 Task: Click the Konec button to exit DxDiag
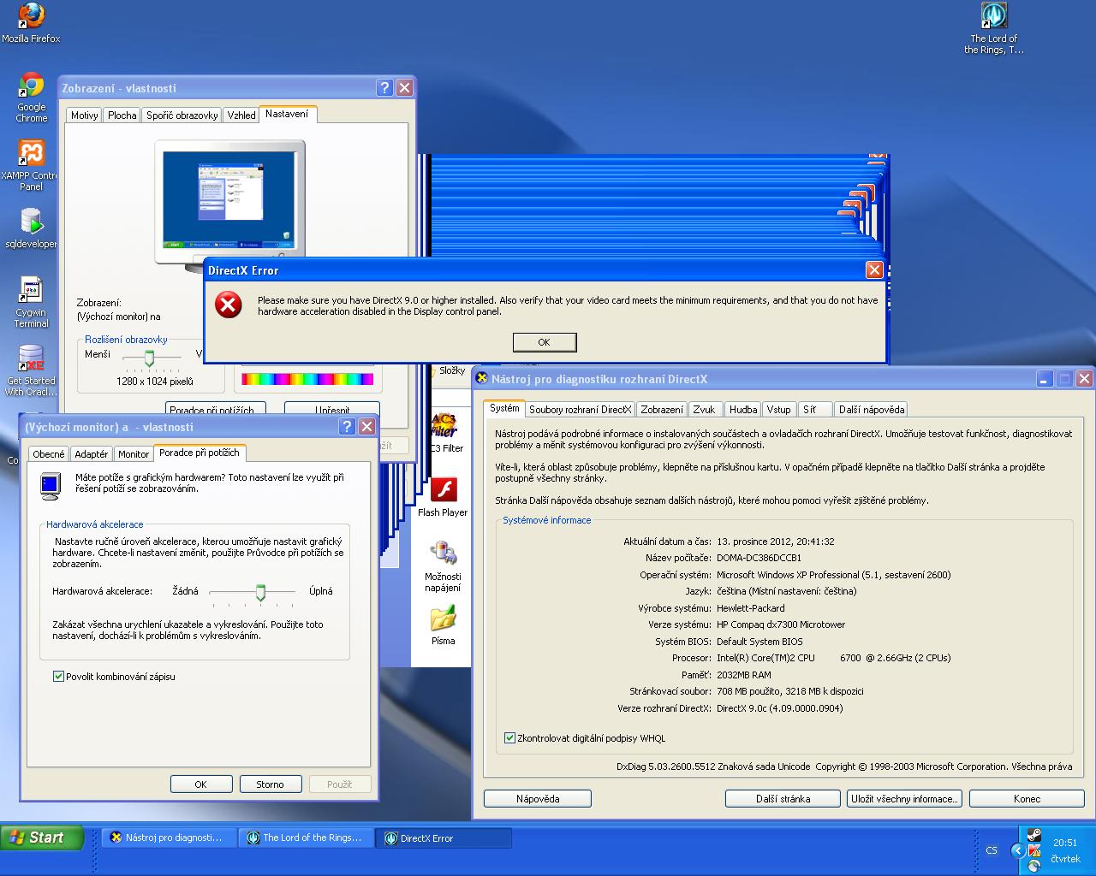pos(1027,799)
